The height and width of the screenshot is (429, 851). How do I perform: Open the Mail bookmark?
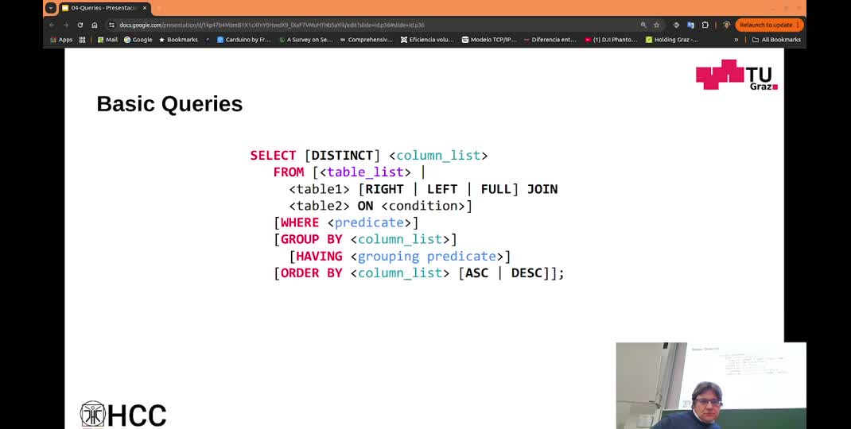[x=107, y=40]
